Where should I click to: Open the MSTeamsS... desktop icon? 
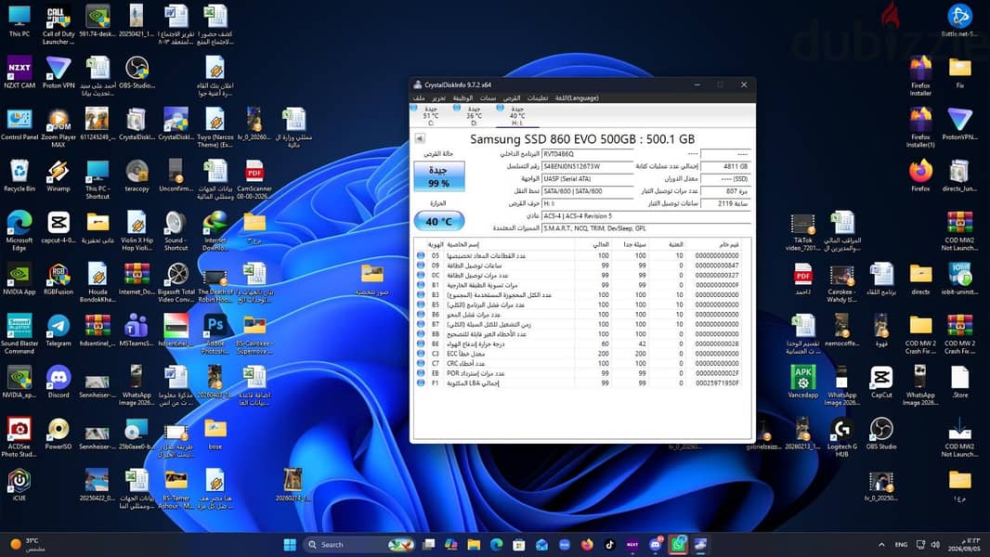(137, 330)
